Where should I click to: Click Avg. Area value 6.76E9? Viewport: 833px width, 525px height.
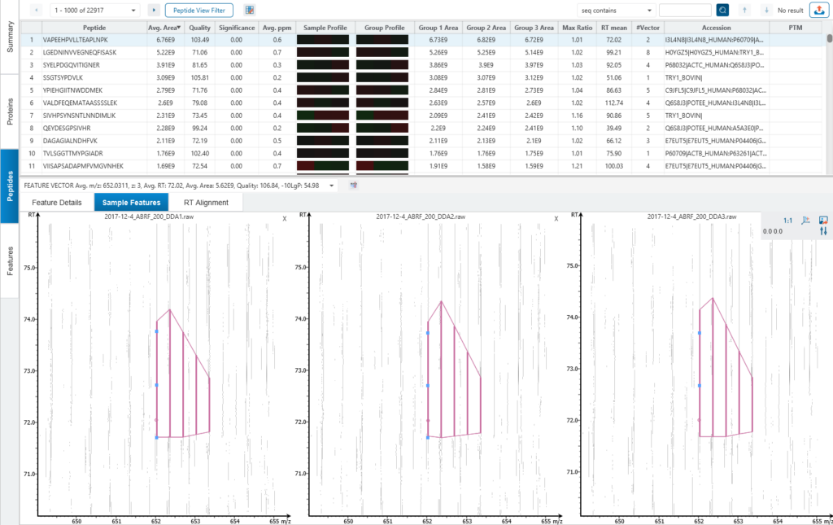click(166, 40)
